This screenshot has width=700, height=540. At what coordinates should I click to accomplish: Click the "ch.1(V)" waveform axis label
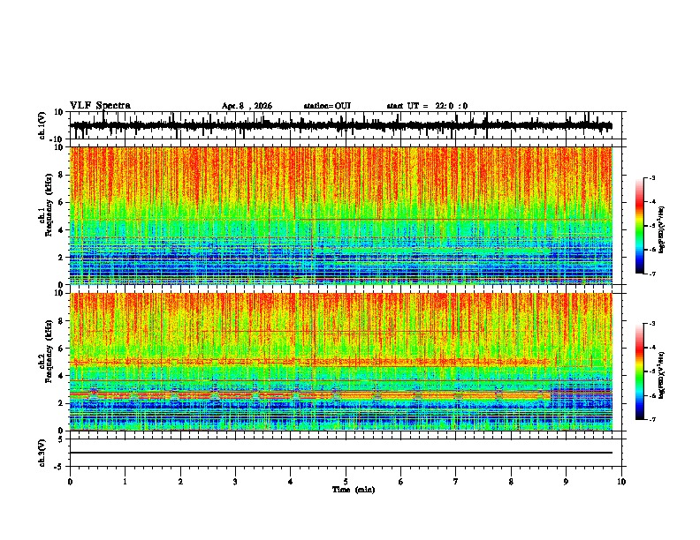(x=42, y=125)
